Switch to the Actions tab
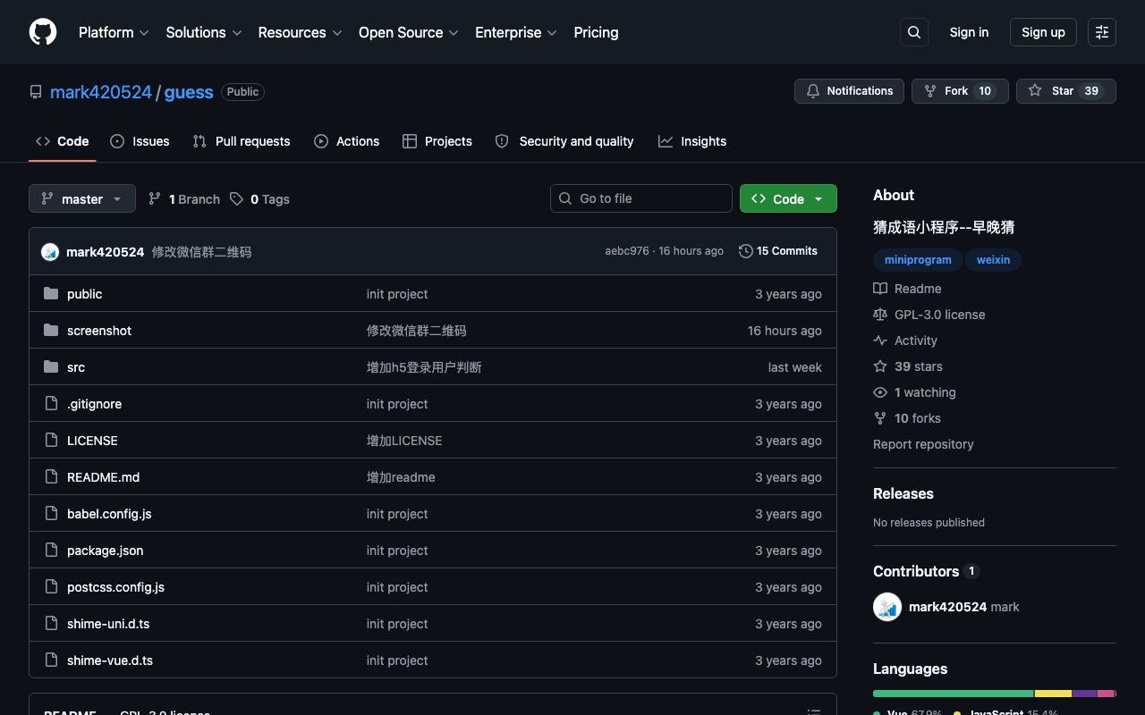Image resolution: width=1145 pixels, height=715 pixels. [x=347, y=141]
